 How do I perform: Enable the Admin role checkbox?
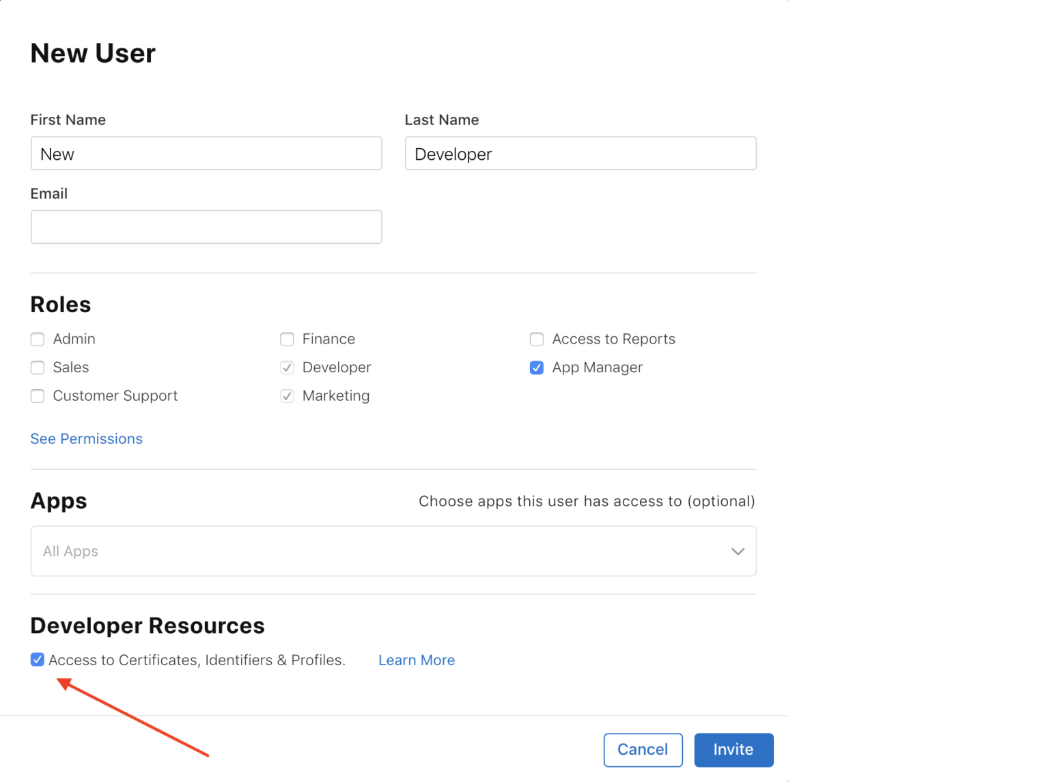pyautogui.click(x=38, y=339)
